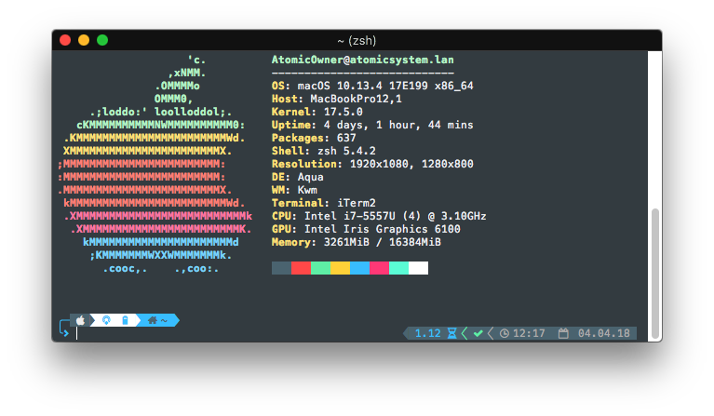Click the 'OS: macOS 10.13.4' line
Image resolution: width=714 pixels, height=416 pixels.
click(x=372, y=86)
